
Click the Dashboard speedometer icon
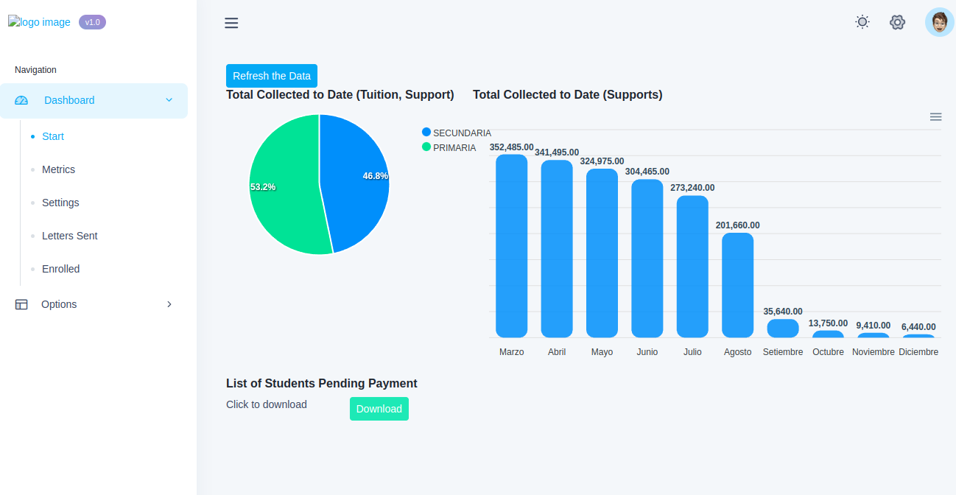[x=21, y=101]
